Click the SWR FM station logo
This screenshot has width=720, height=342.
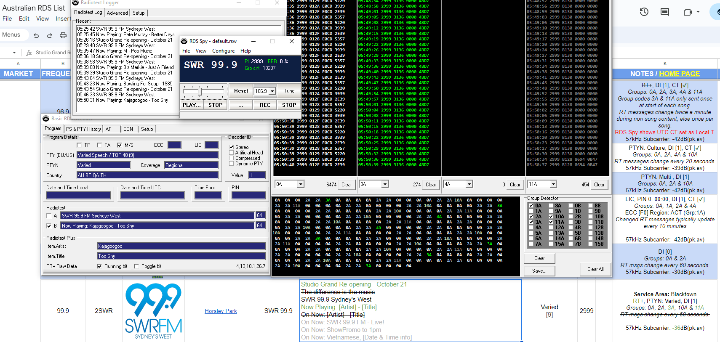[153, 311]
